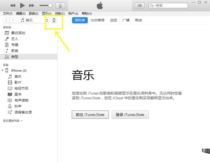210x163 pixels.
Task: Adjust the volume slider knob
Action: click(50, 6)
